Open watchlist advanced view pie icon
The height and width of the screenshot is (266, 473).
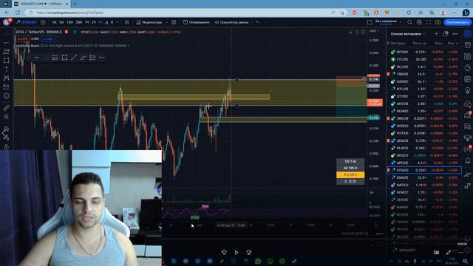point(446,34)
